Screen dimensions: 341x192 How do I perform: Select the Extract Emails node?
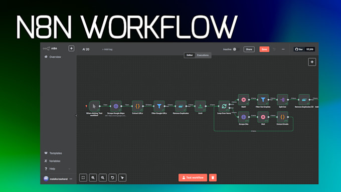(282, 117)
